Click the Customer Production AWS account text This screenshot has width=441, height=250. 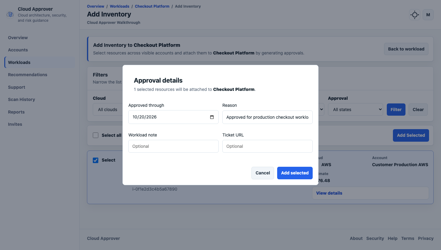point(400,165)
